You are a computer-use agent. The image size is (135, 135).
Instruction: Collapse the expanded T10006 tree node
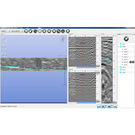click(x=119, y=47)
